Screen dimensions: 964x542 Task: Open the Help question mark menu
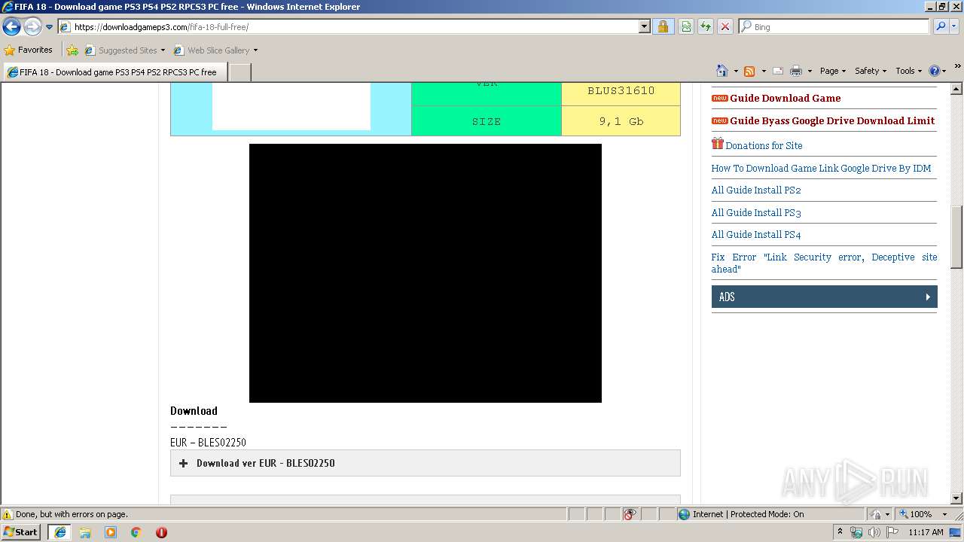[x=938, y=71]
